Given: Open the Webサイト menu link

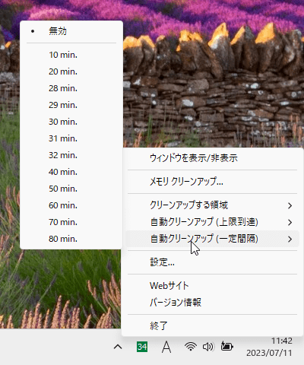Looking at the screenshot, I should [x=212, y=286].
